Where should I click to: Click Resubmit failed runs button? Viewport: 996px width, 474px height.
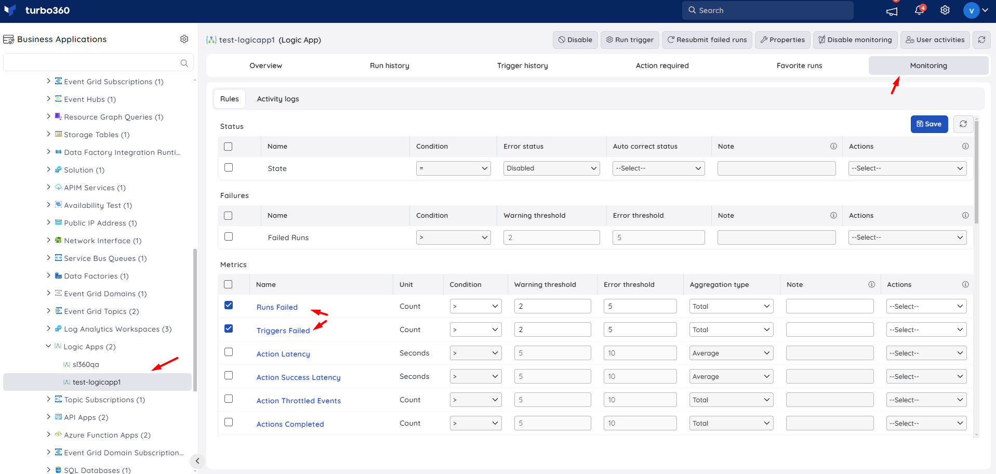click(707, 40)
